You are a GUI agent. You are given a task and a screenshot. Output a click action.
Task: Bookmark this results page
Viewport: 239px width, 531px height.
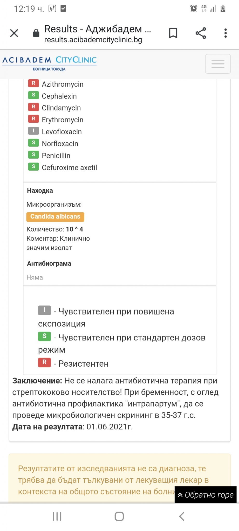coord(173,33)
